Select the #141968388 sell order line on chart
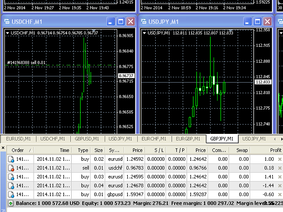 tap(27, 63)
